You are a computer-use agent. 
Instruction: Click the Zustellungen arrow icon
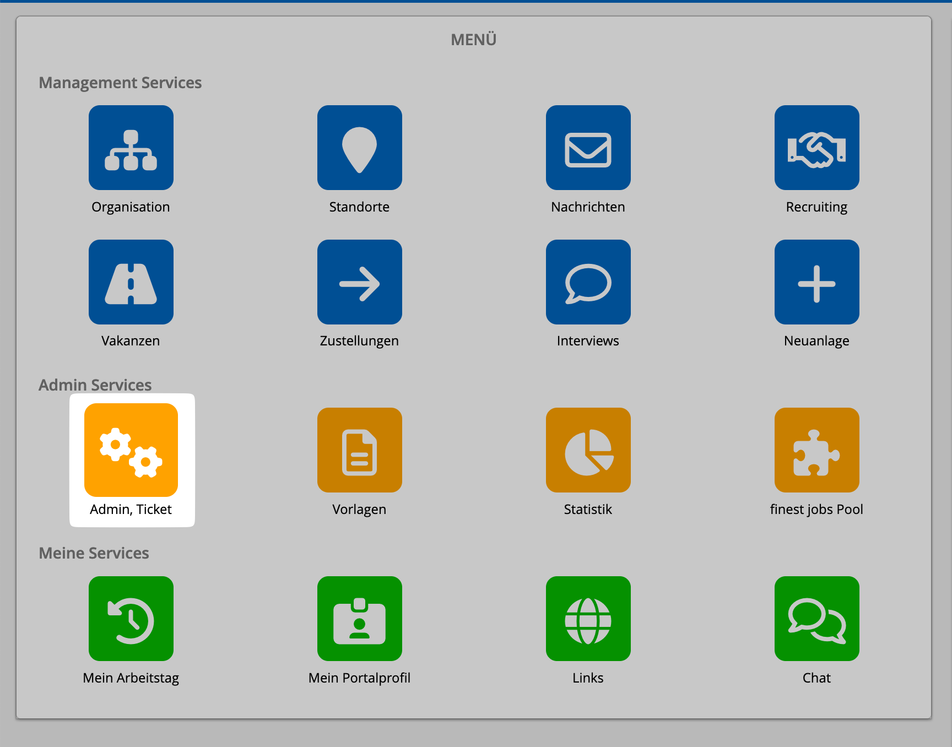359,282
